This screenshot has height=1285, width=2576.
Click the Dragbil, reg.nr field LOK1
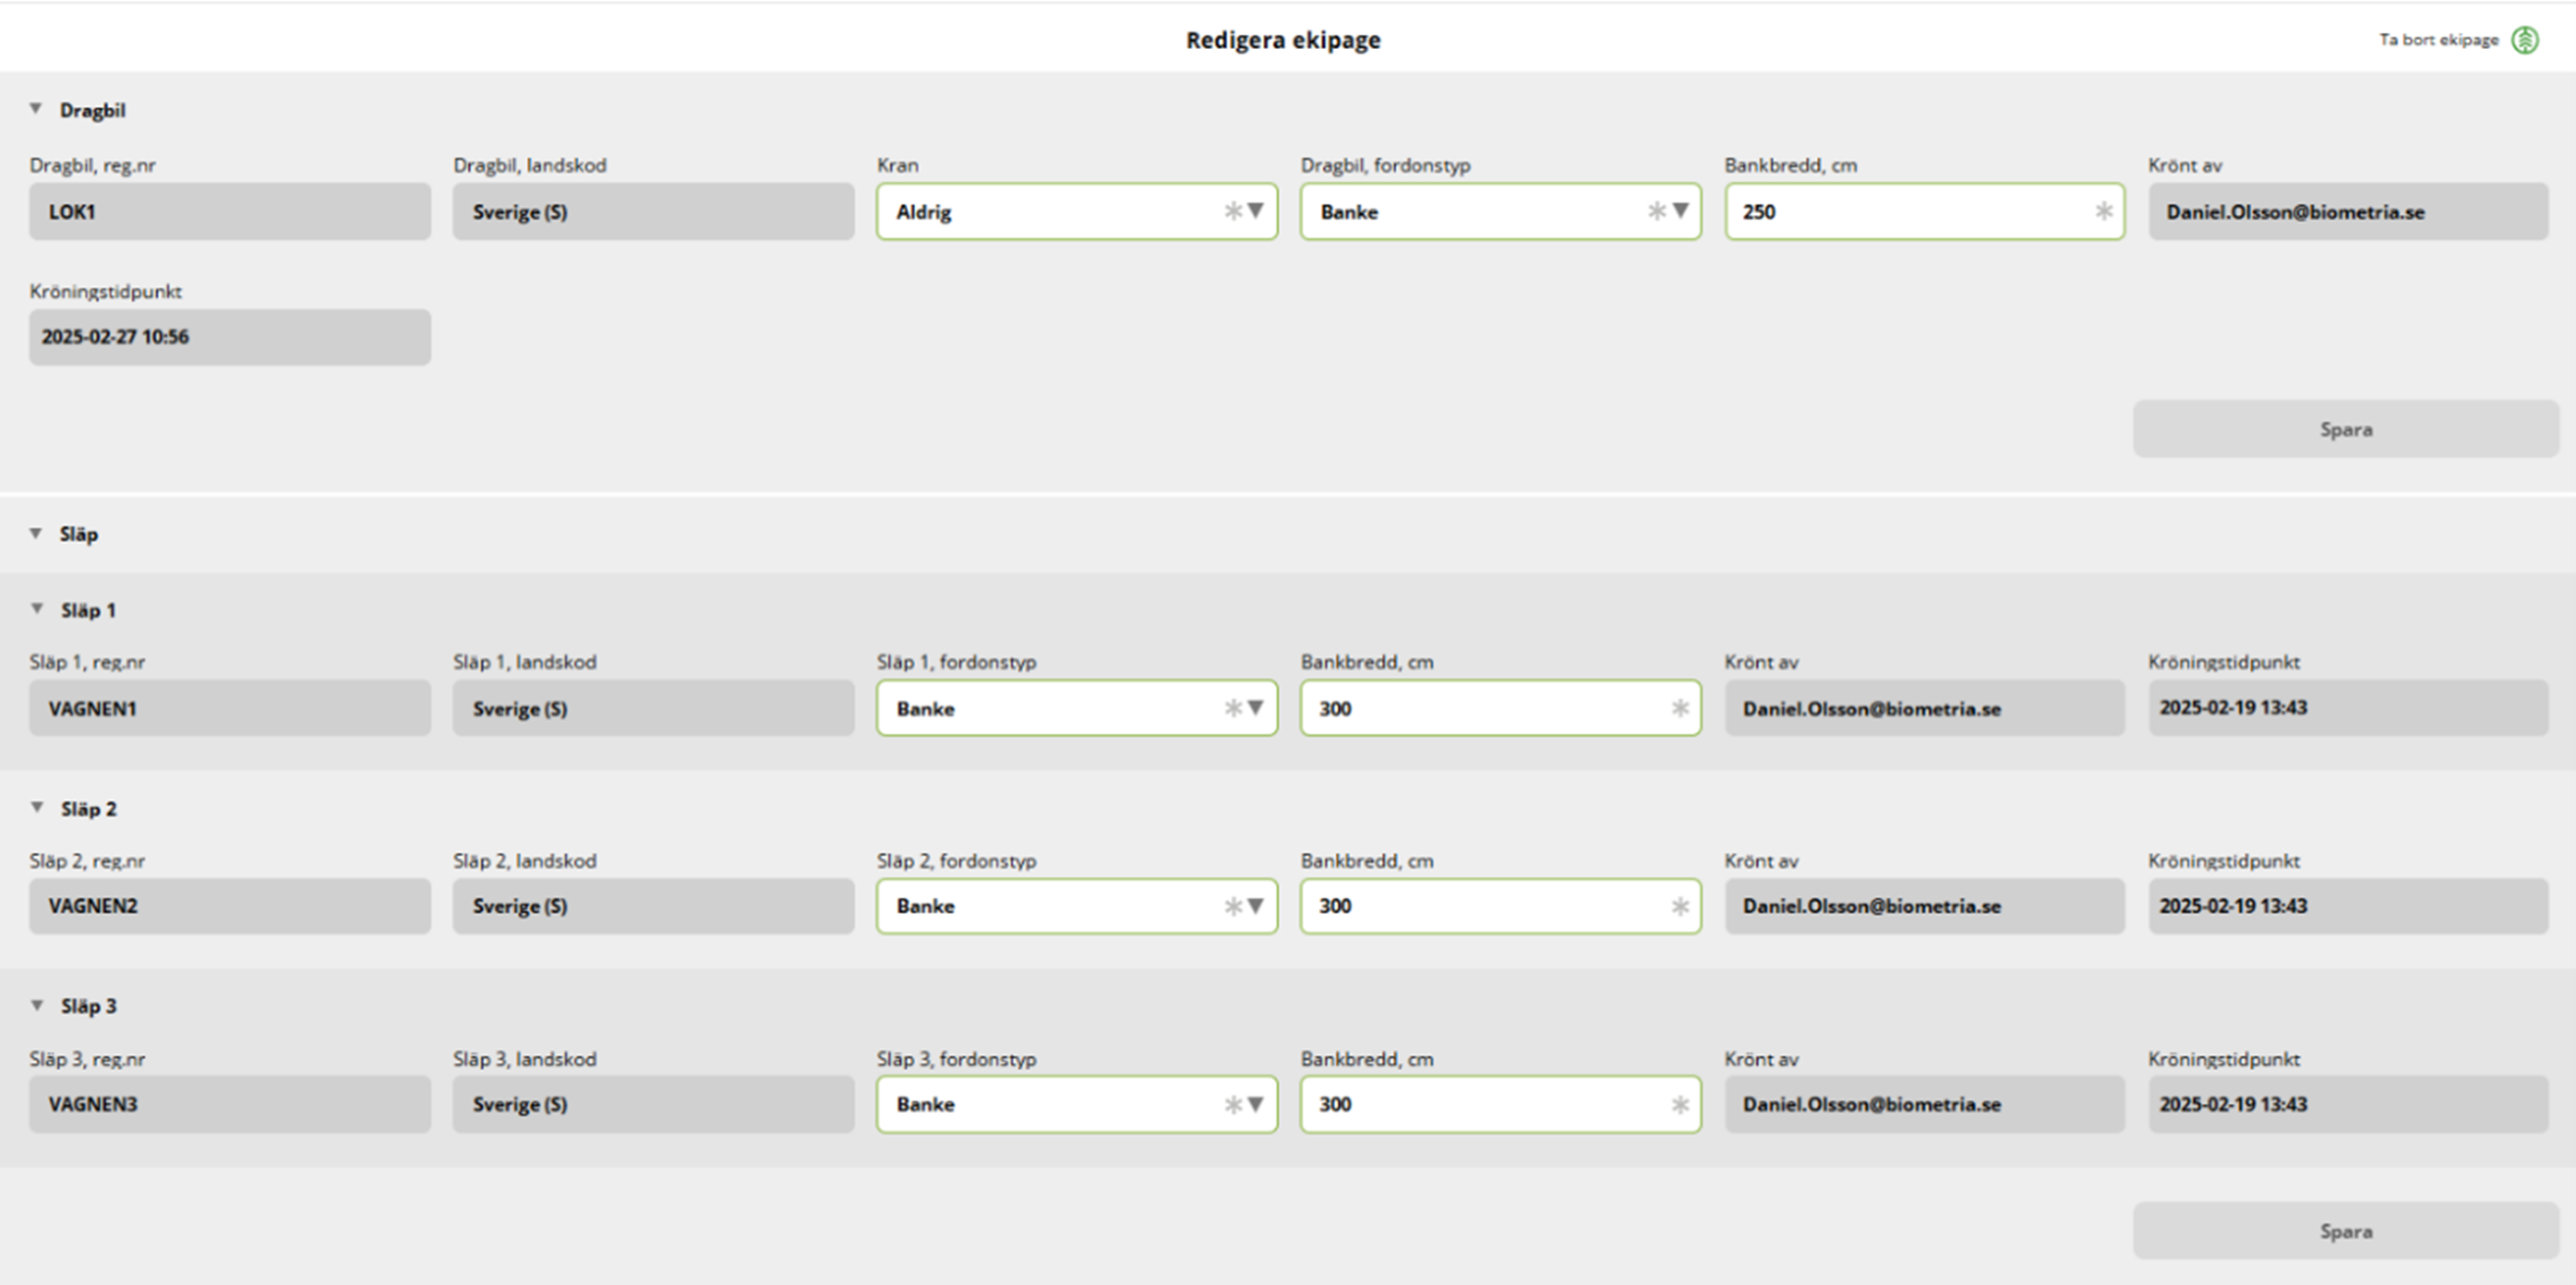click(230, 211)
